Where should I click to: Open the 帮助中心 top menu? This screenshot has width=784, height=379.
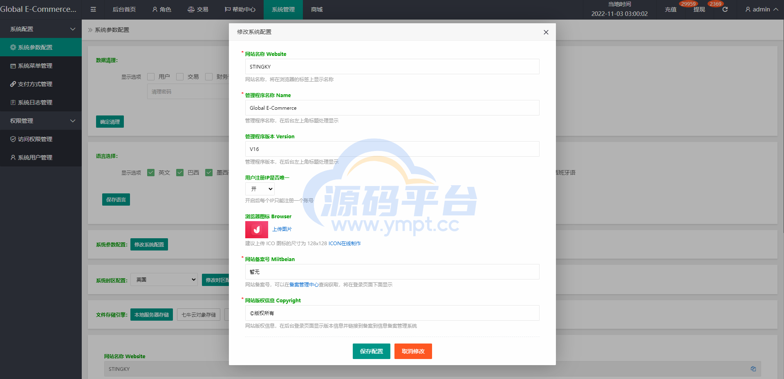[x=240, y=9]
